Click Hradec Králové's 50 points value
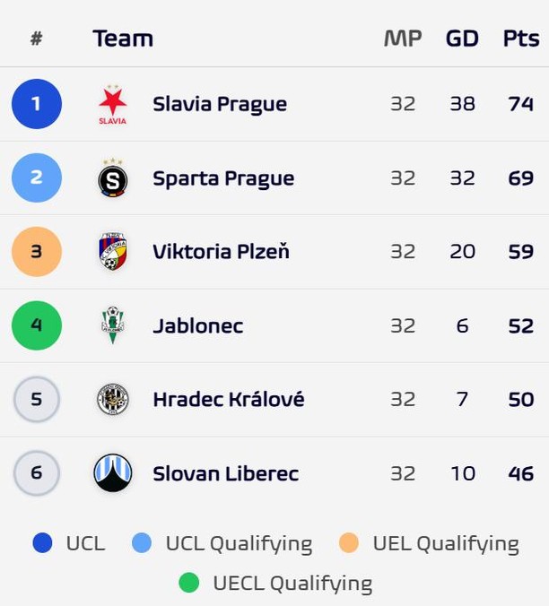 tap(521, 399)
